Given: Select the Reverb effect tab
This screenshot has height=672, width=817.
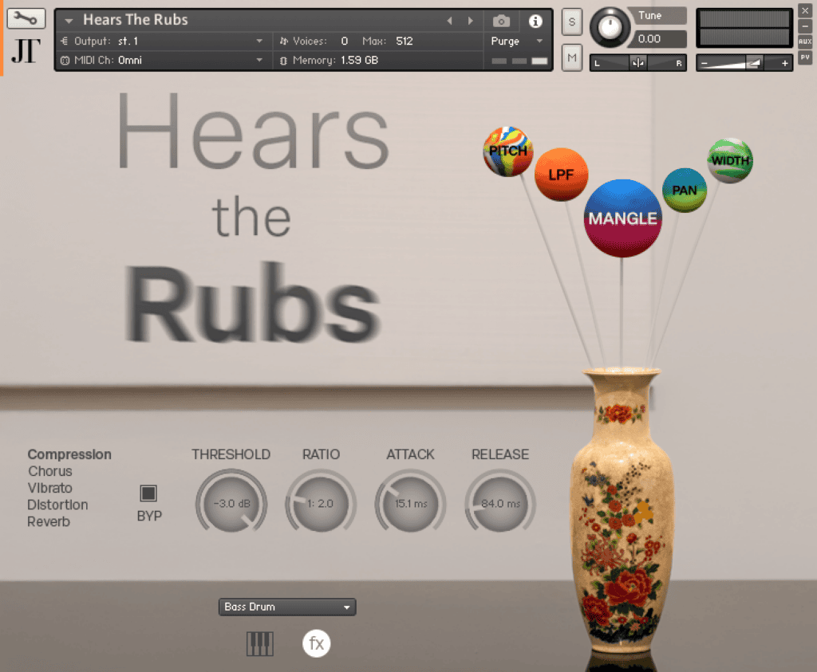Looking at the screenshot, I should click(x=49, y=521).
